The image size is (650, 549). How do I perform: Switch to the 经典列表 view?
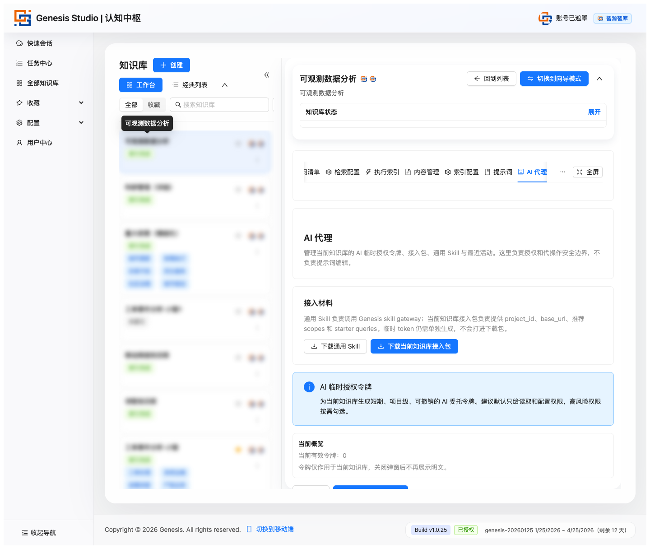click(190, 85)
